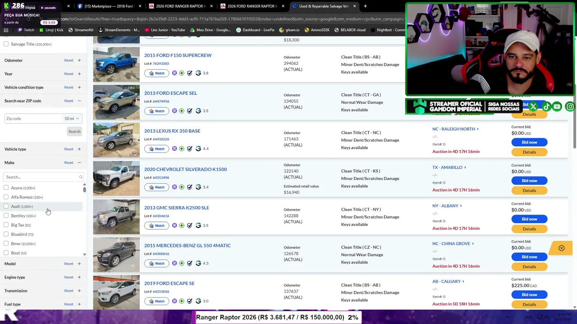Click the purple R badge on the Ford F150 Supercrew row
This screenshot has height=324, width=577.
(174, 73)
